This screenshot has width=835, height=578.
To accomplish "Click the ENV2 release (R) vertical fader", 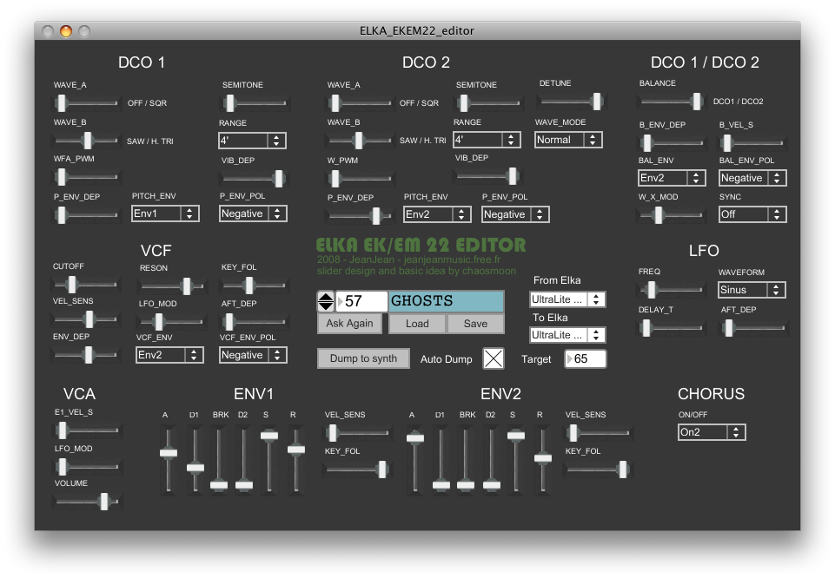I will coord(543,460).
